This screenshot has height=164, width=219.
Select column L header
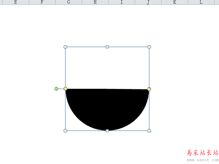click(x=201, y=2)
